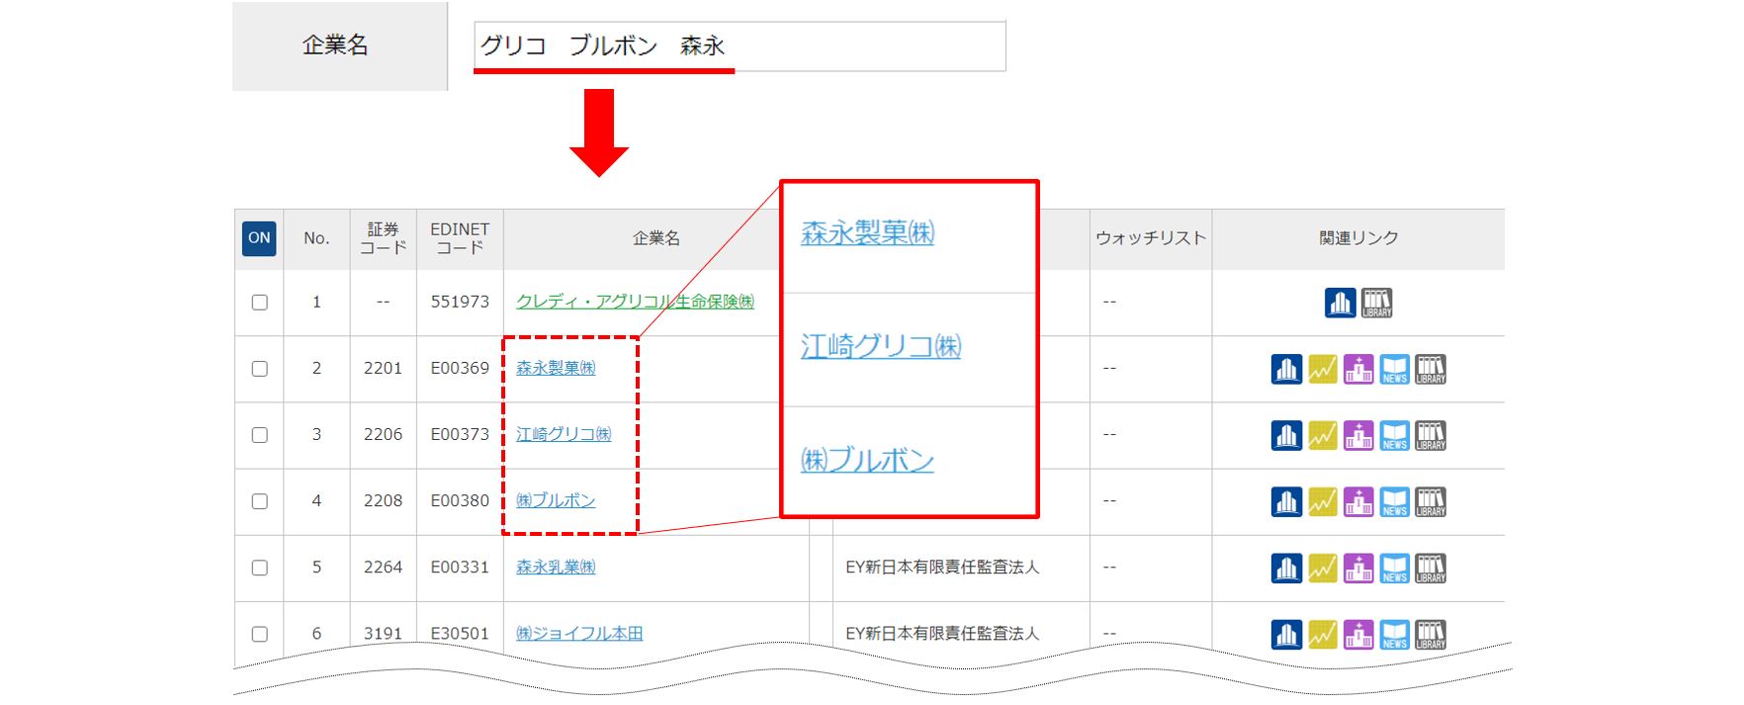
Task: Click the ウォッチリスト column header
Action: point(1151,238)
